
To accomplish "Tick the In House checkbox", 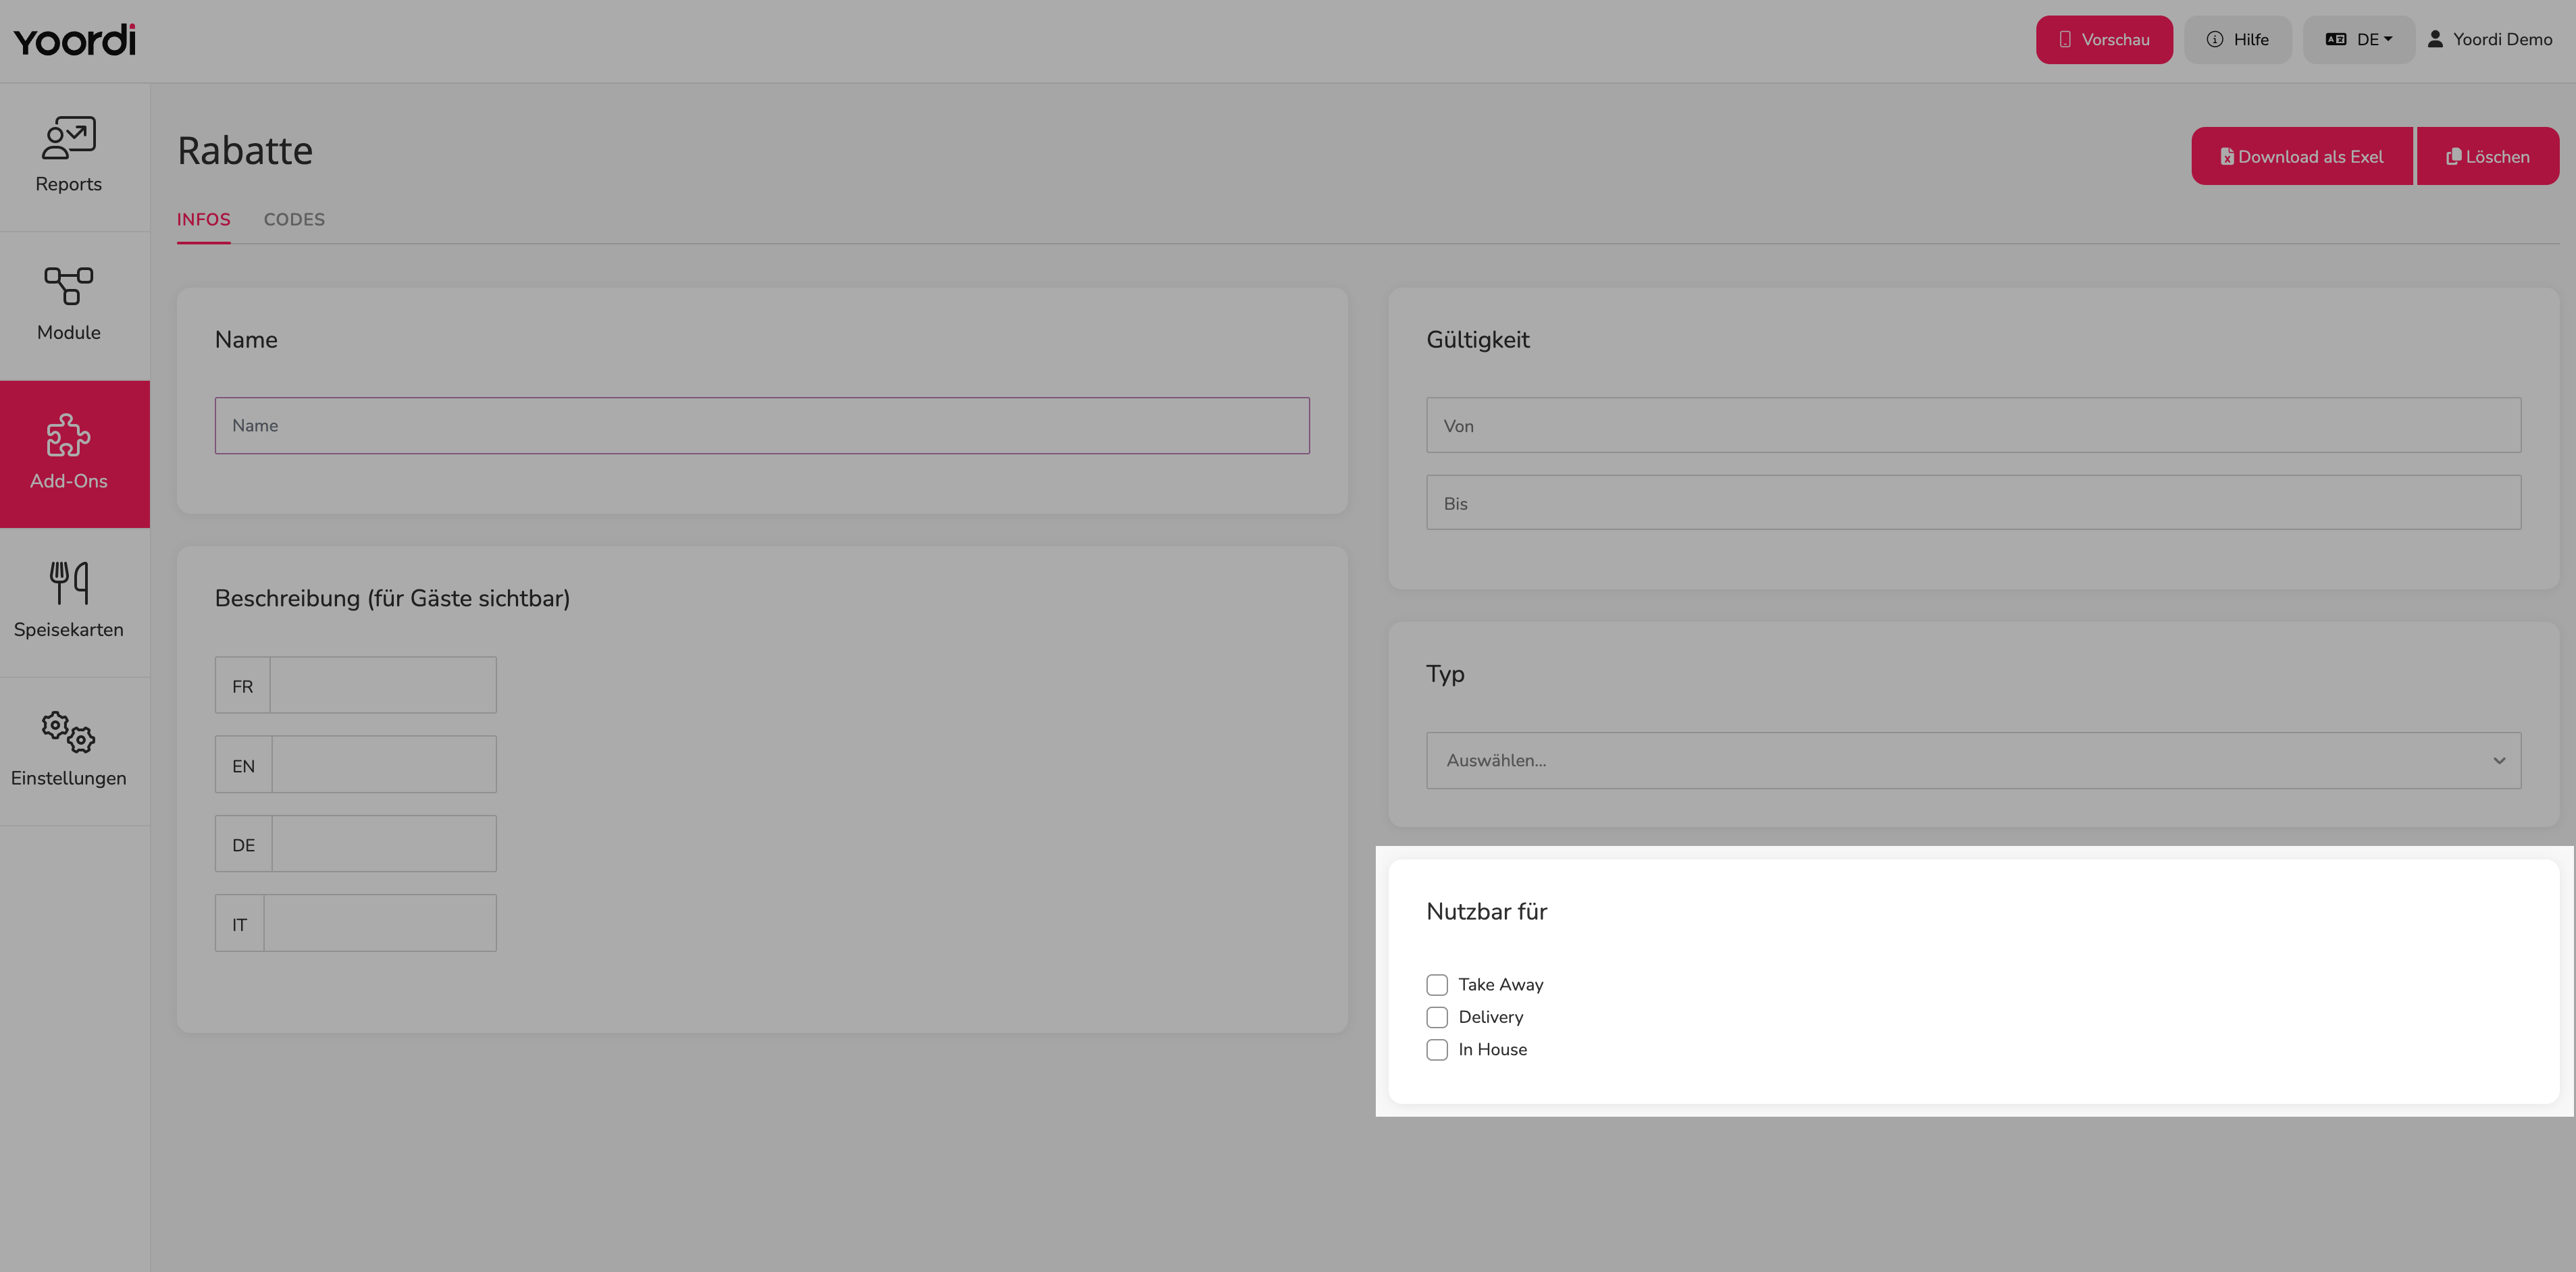I will (1437, 1050).
